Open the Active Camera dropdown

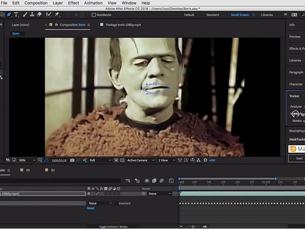(140, 160)
